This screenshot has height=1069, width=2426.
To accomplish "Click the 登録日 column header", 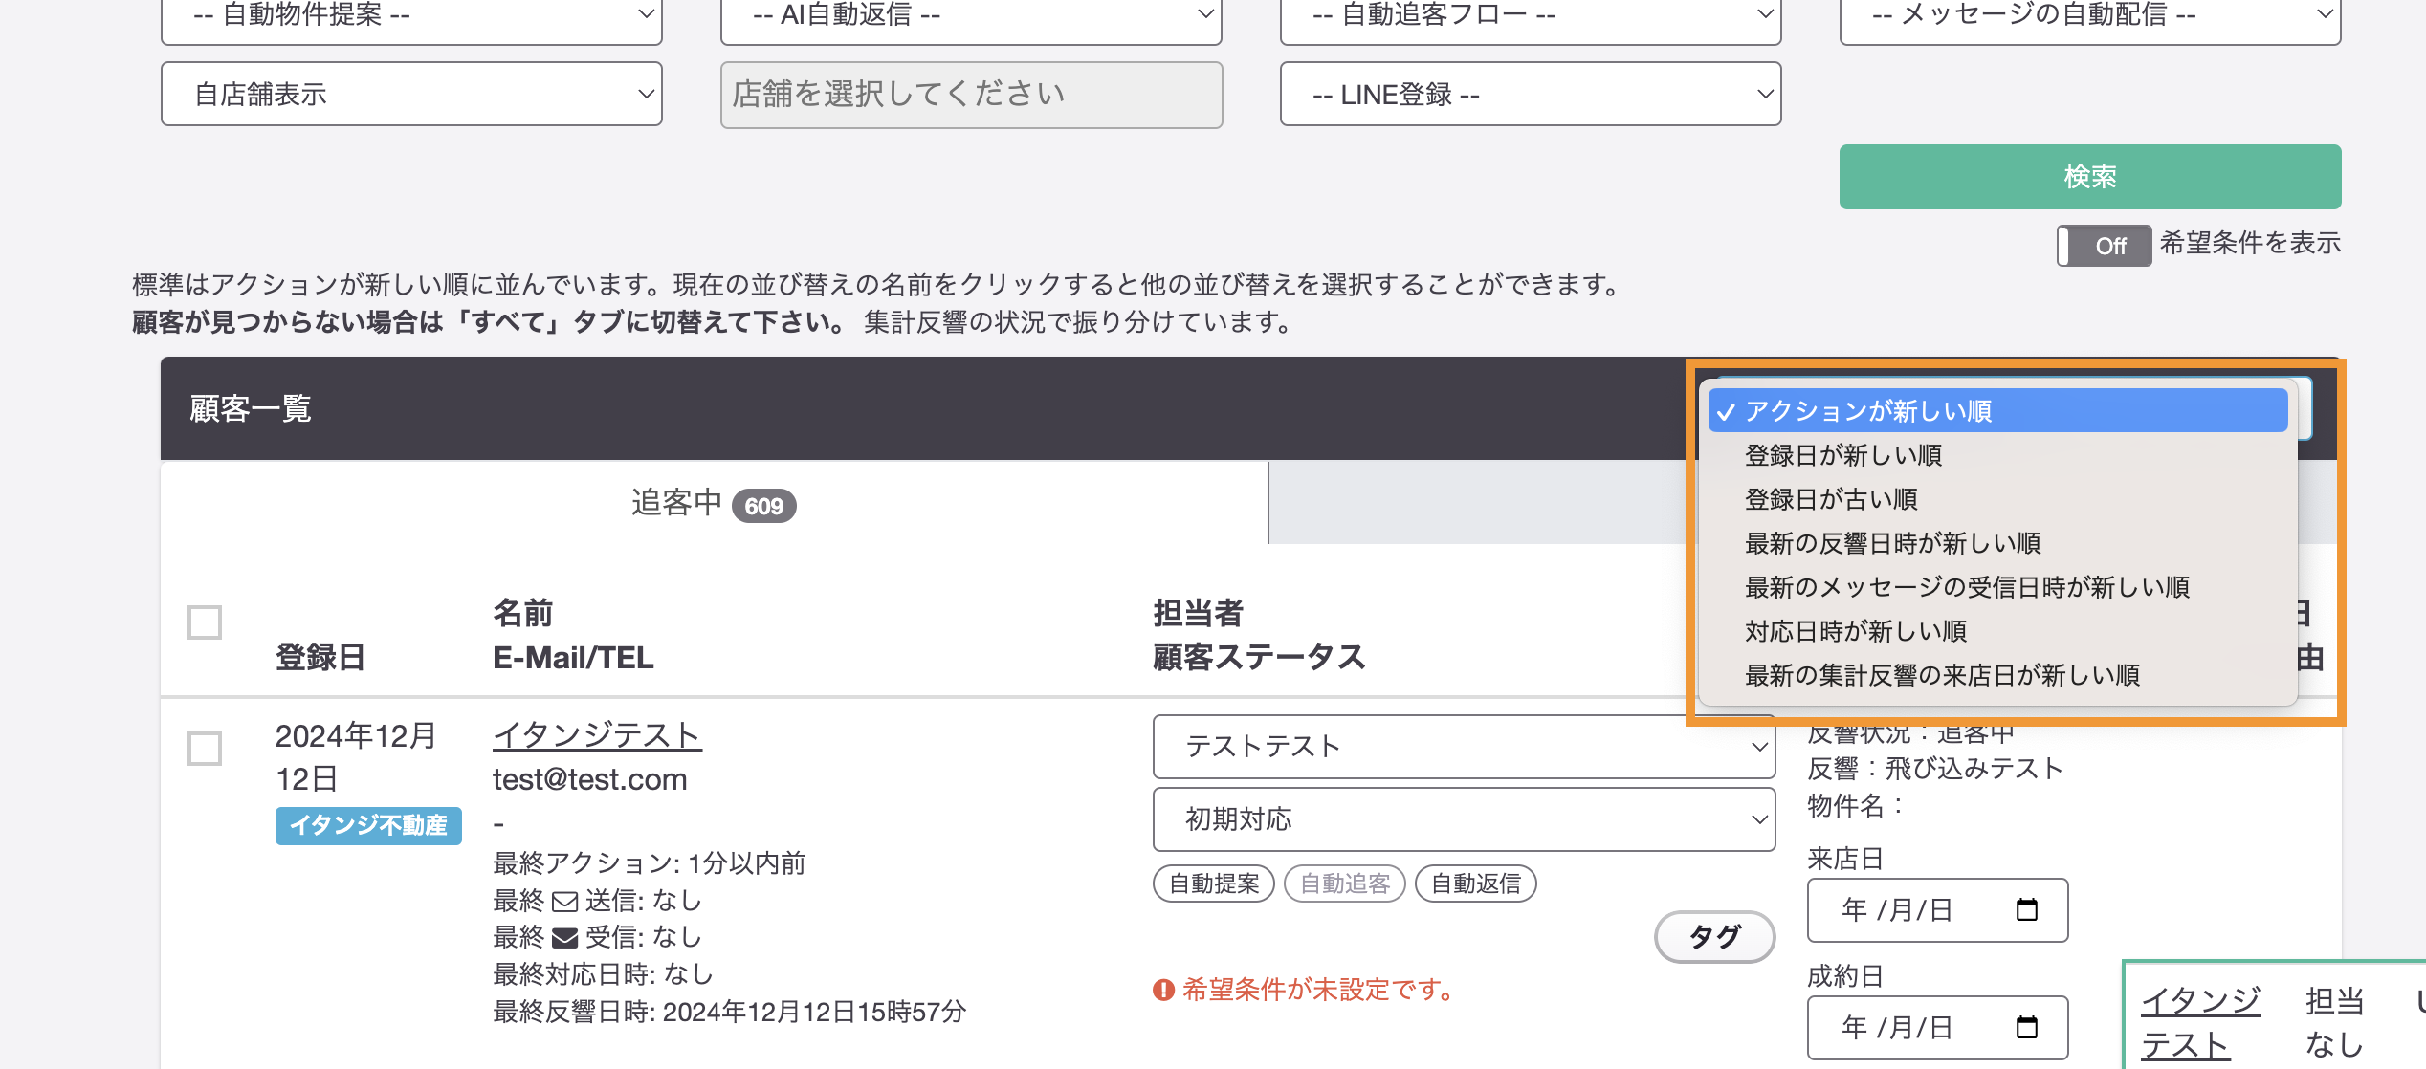I will pyautogui.click(x=320, y=657).
